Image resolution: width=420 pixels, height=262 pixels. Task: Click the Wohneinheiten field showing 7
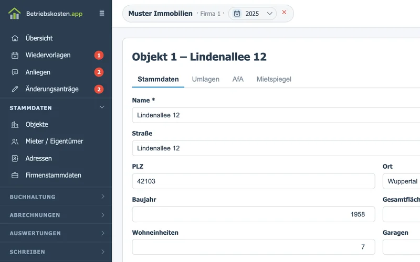click(x=254, y=247)
